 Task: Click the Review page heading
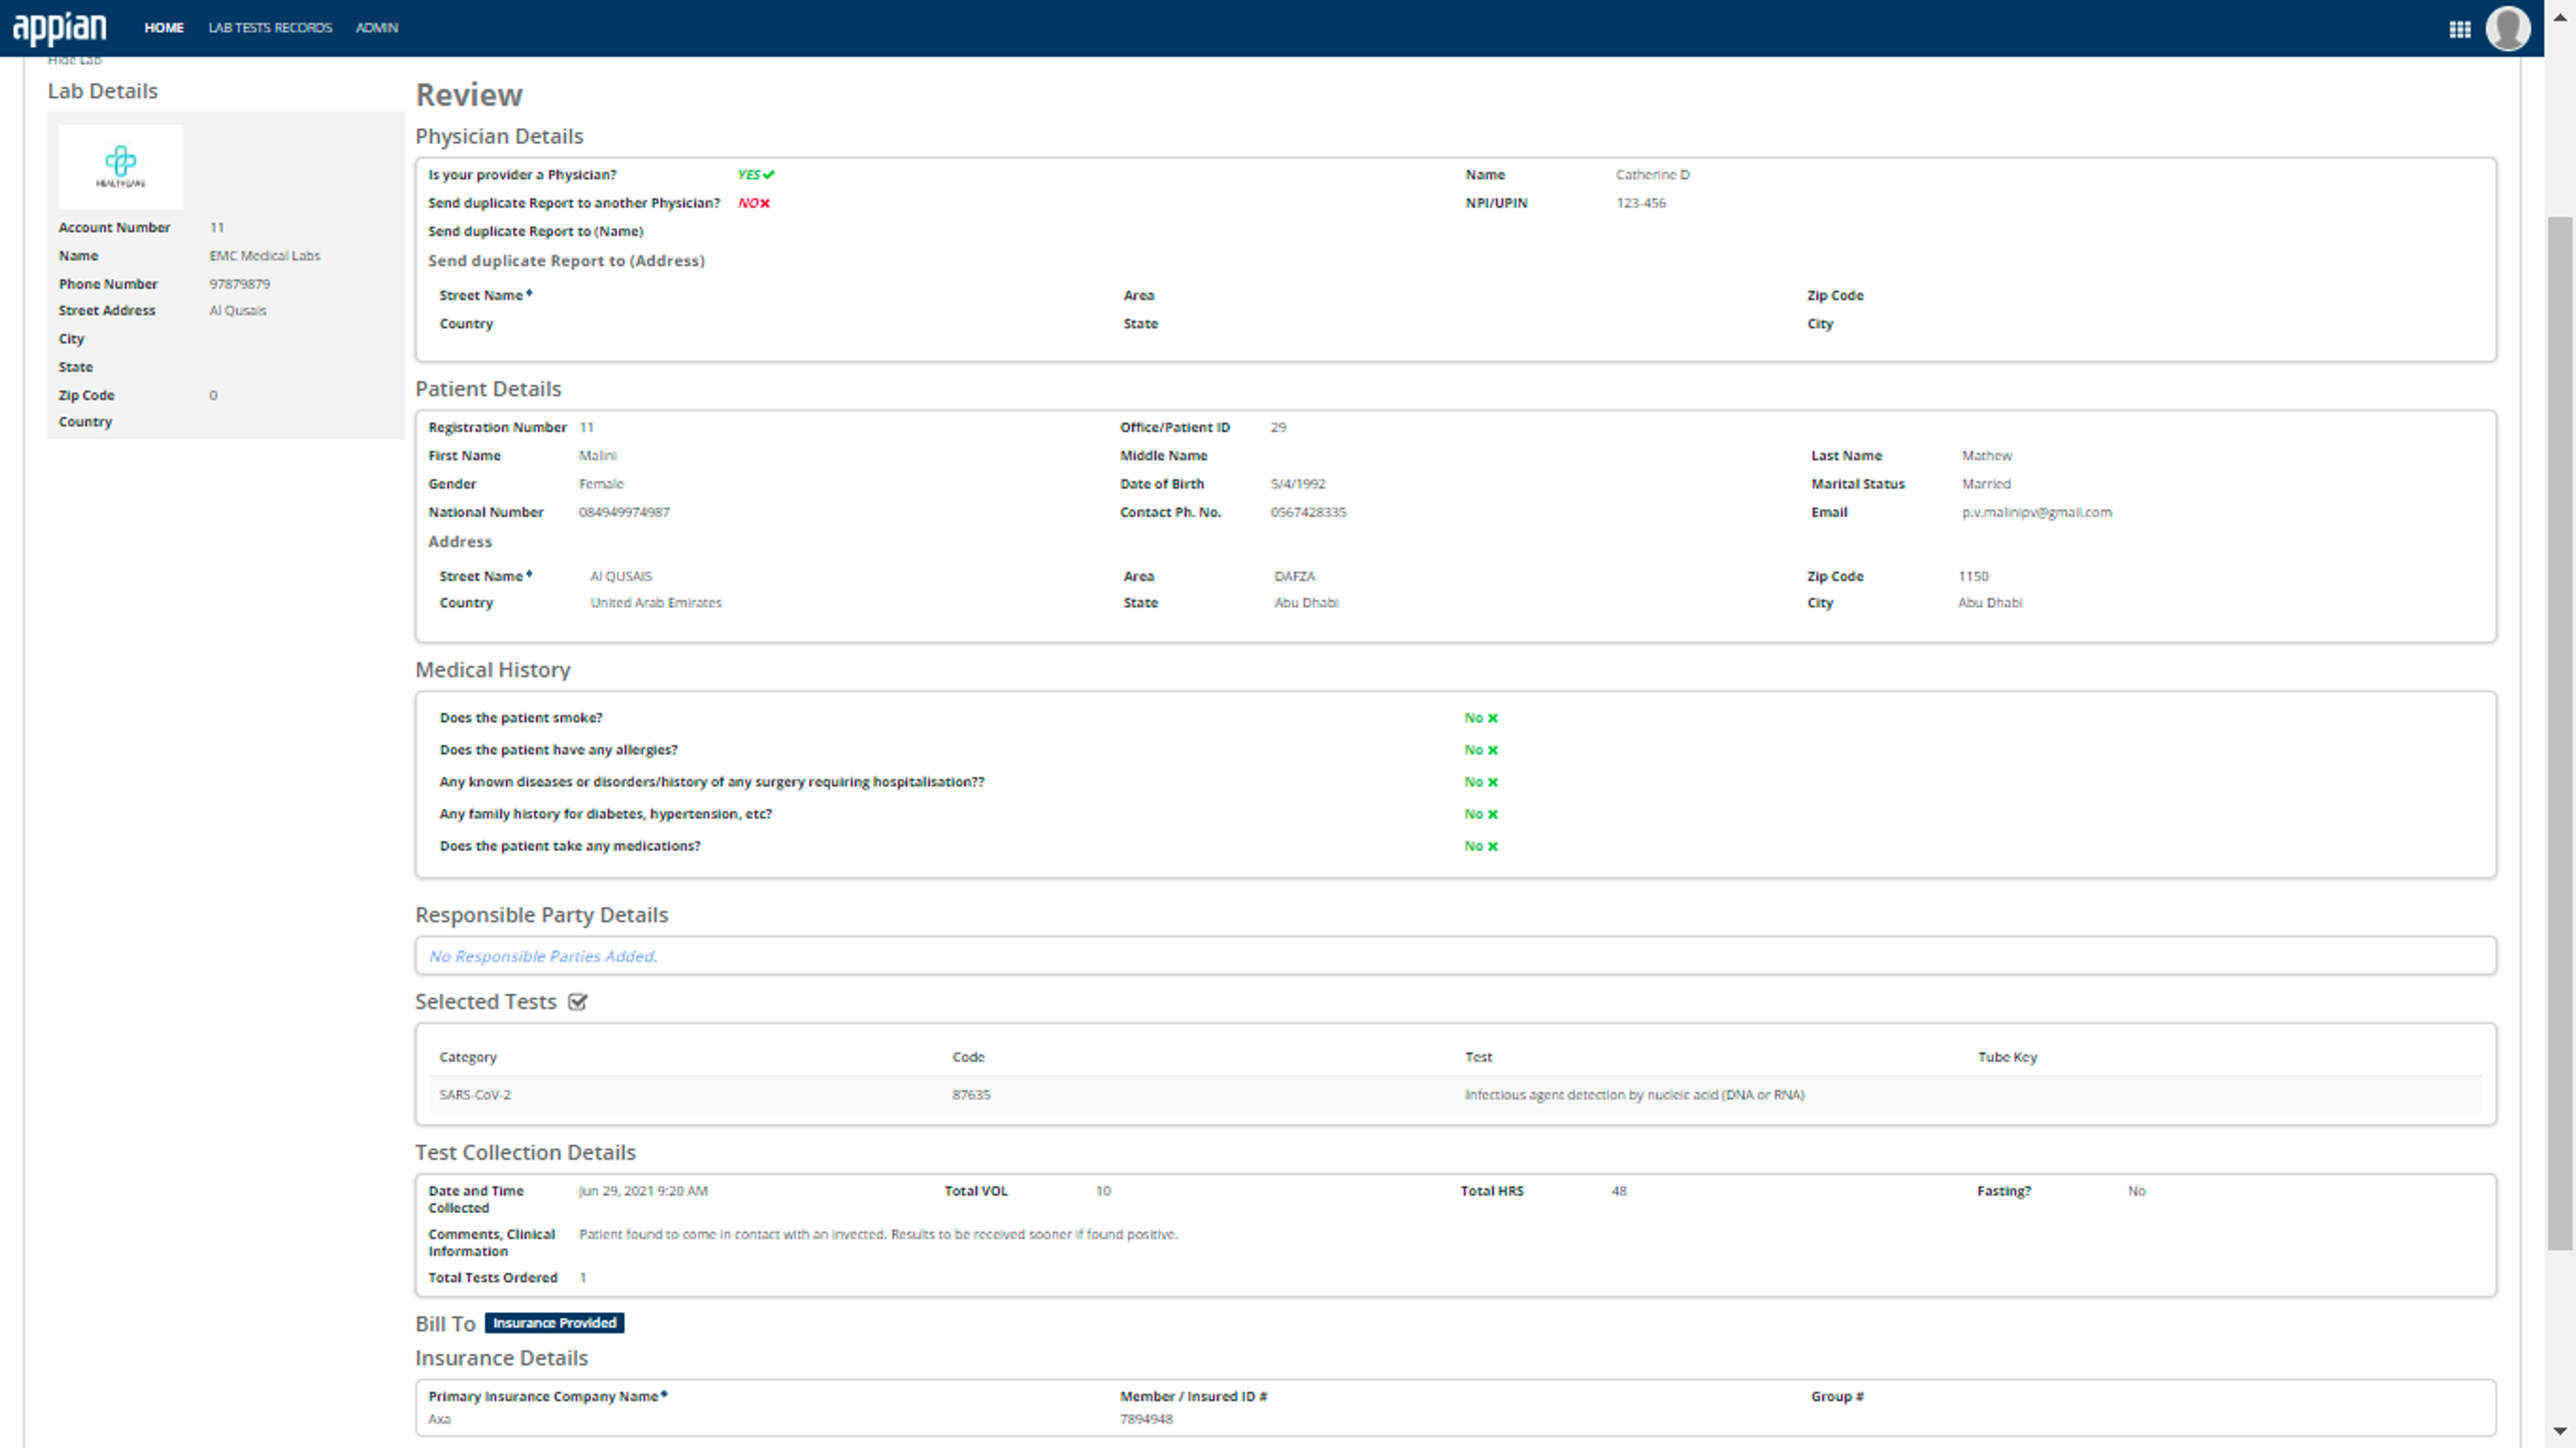point(469,95)
